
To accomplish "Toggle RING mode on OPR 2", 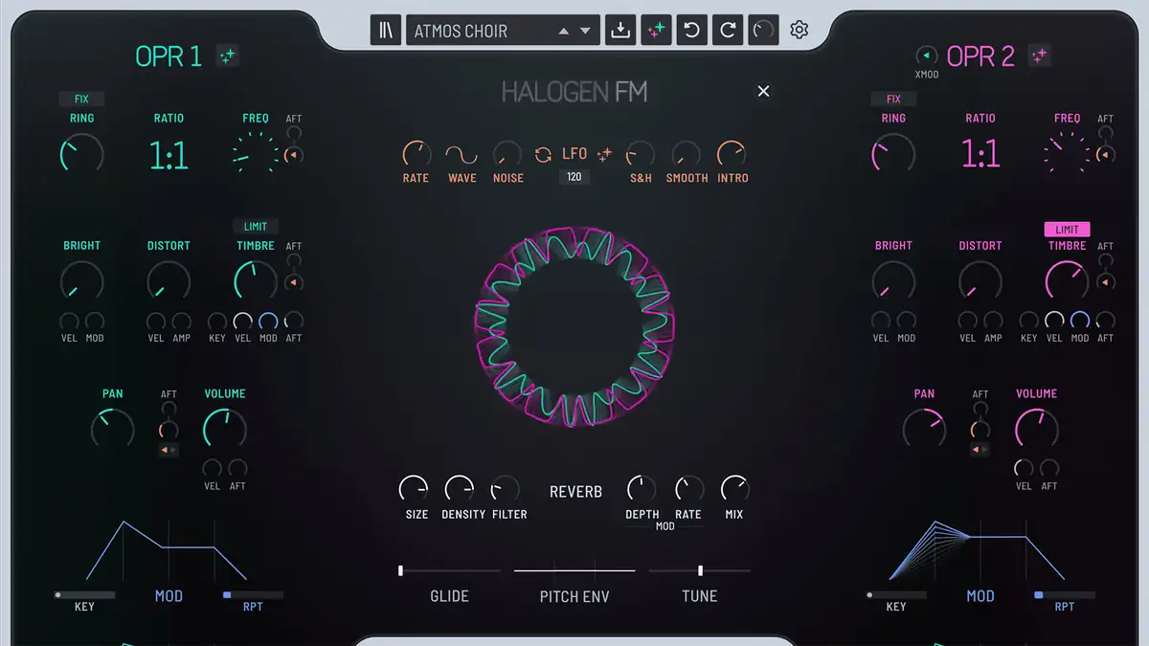I will pos(893,118).
